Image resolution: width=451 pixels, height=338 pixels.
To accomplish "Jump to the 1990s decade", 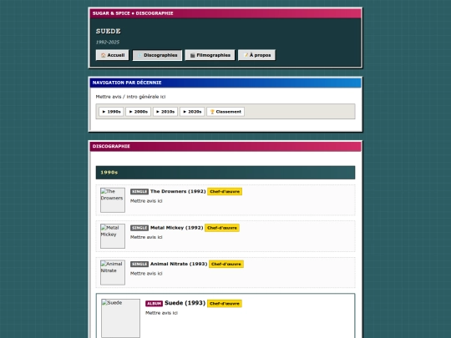I will [x=111, y=112].
